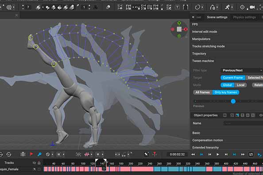The image size is (263, 175).
Task: Click the Name input field
Action: [x=243, y=123]
